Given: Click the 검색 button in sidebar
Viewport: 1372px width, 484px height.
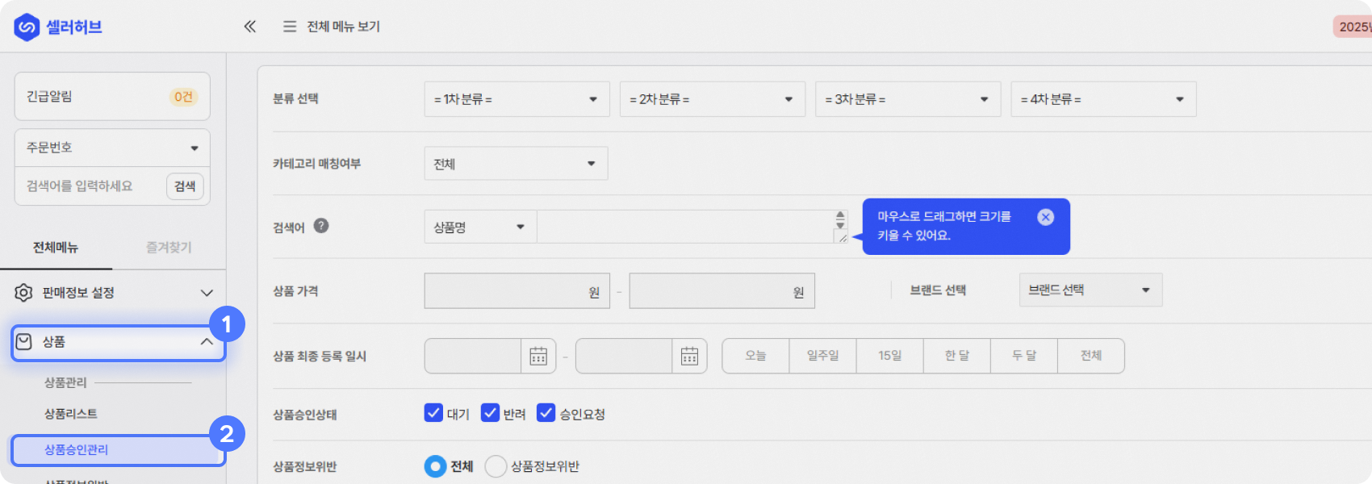Looking at the screenshot, I should click(x=185, y=186).
